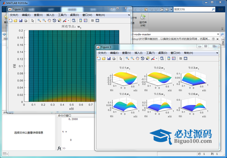This screenshot has height=158, width=227.
Task: Insert colorbar in Figure 1
Action: coord(81,21)
